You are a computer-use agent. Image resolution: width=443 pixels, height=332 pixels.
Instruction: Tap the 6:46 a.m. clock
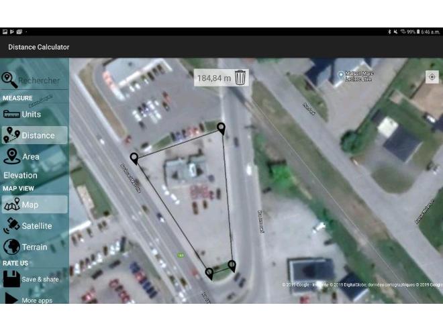pyautogui.click(x=430, y=32)
